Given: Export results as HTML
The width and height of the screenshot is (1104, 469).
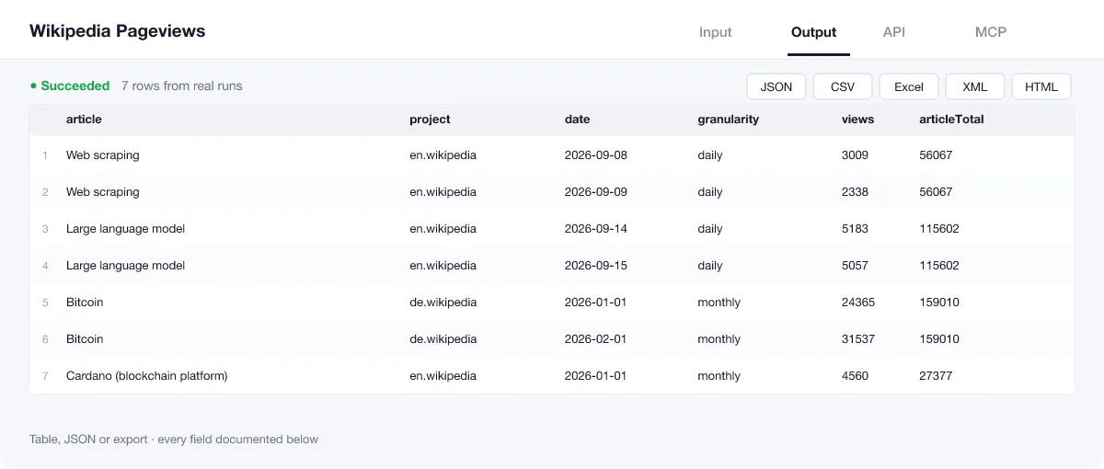Looking at the screenshot, I should pyautogui.click(x=1041, y=86).
